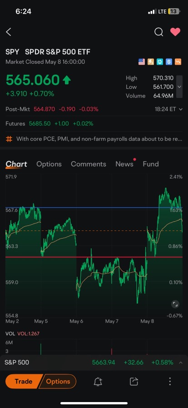Tap the Options button beside Trade

coord(58,382)
